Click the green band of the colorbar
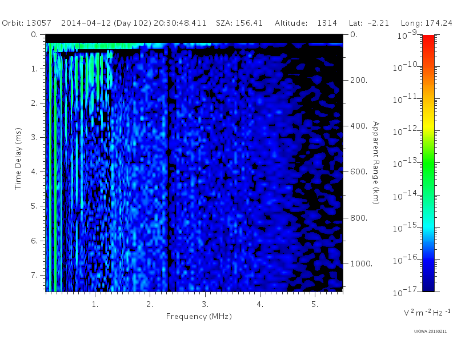 tap(428, 163)
